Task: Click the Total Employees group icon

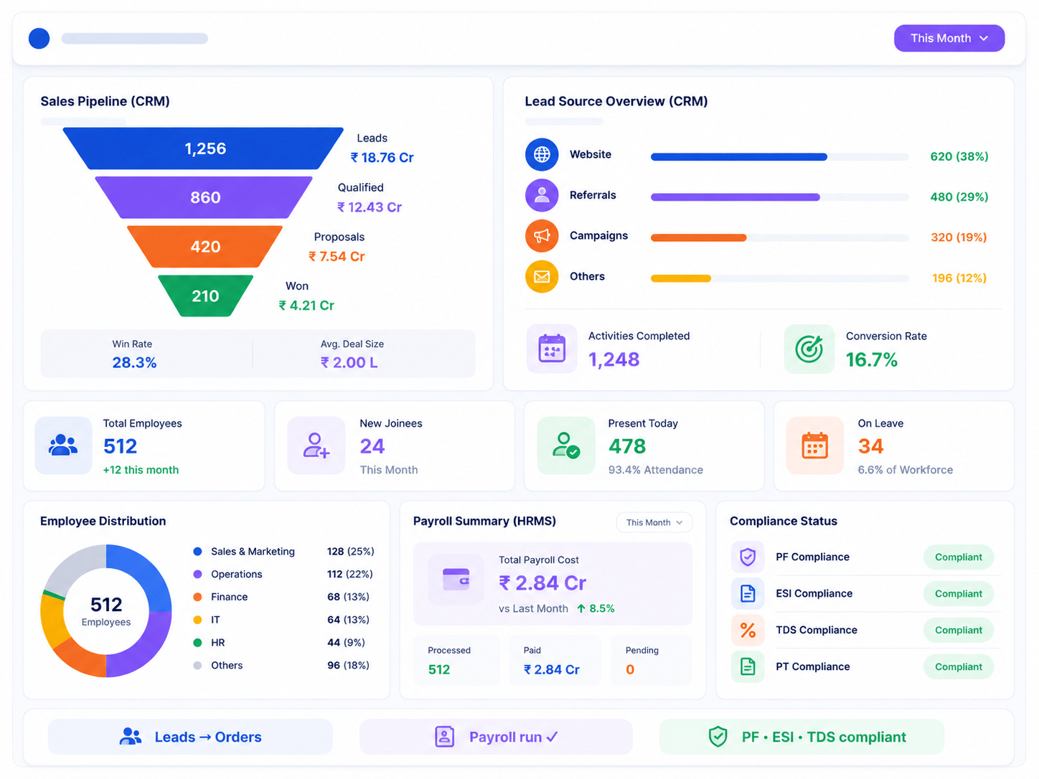Action: 63,445
